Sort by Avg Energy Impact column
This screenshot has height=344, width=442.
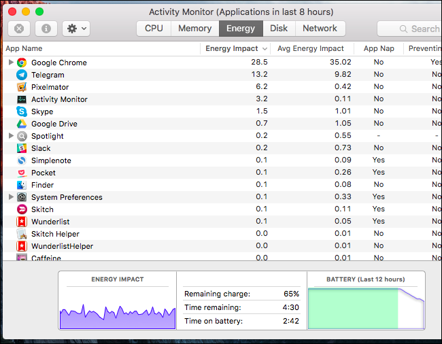(311, 49)
